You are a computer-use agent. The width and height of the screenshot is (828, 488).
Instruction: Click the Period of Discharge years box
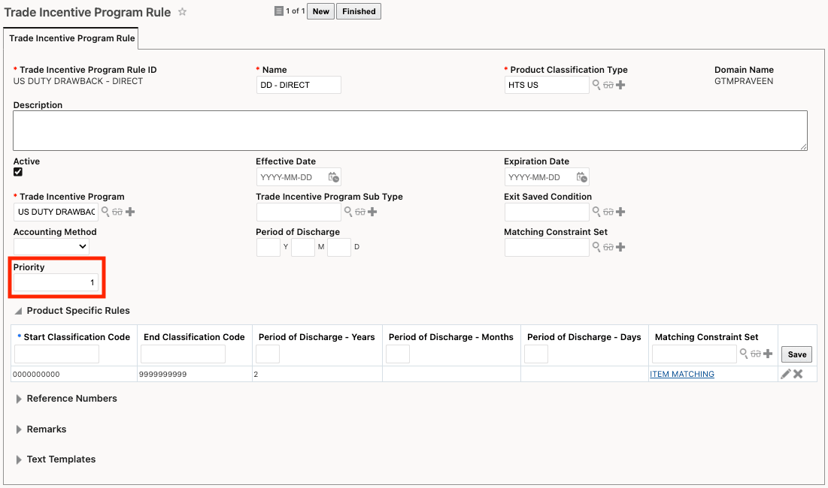tap(268, 247)
